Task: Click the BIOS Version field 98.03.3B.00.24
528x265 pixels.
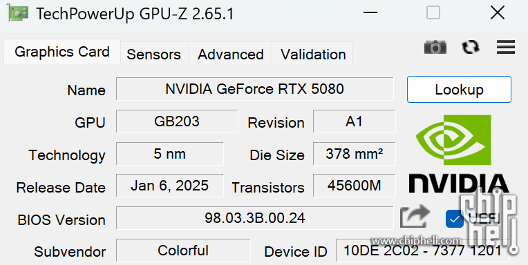Action: coord(254,218)
